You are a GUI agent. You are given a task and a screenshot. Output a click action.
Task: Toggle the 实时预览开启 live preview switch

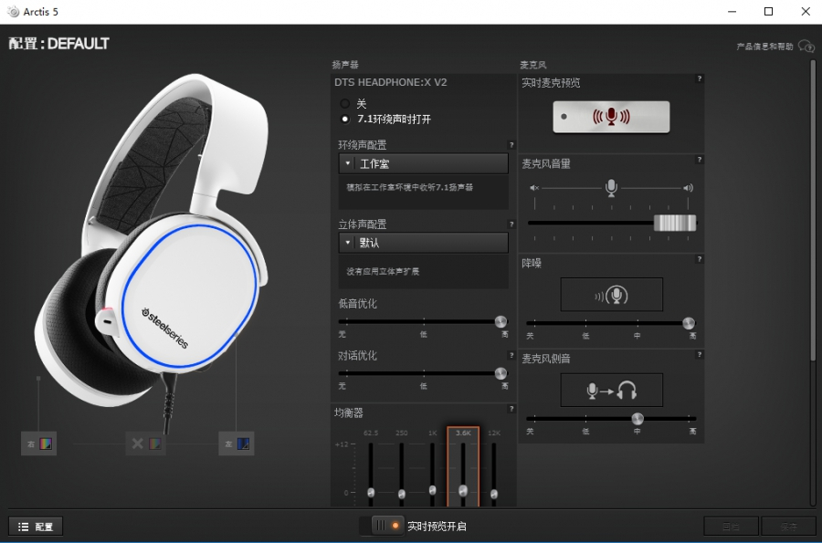click(x=388, y=526)
